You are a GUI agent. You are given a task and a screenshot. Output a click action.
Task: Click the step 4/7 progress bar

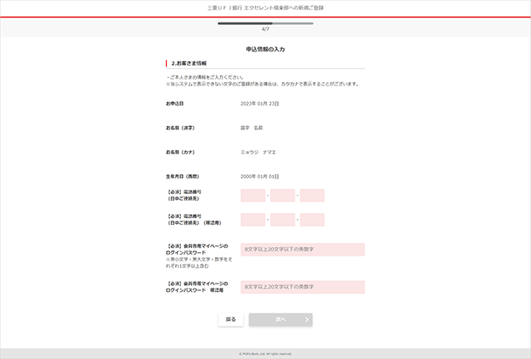pos(265,23)
